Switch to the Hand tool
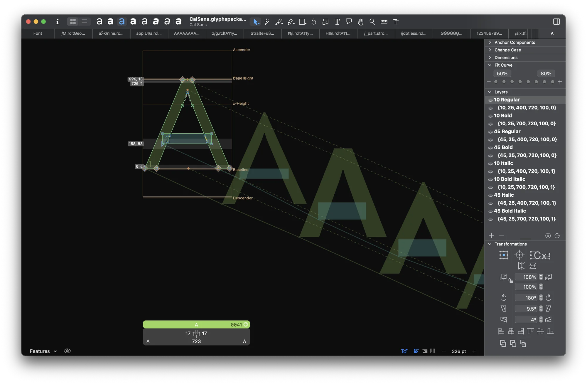 [360, 22]
